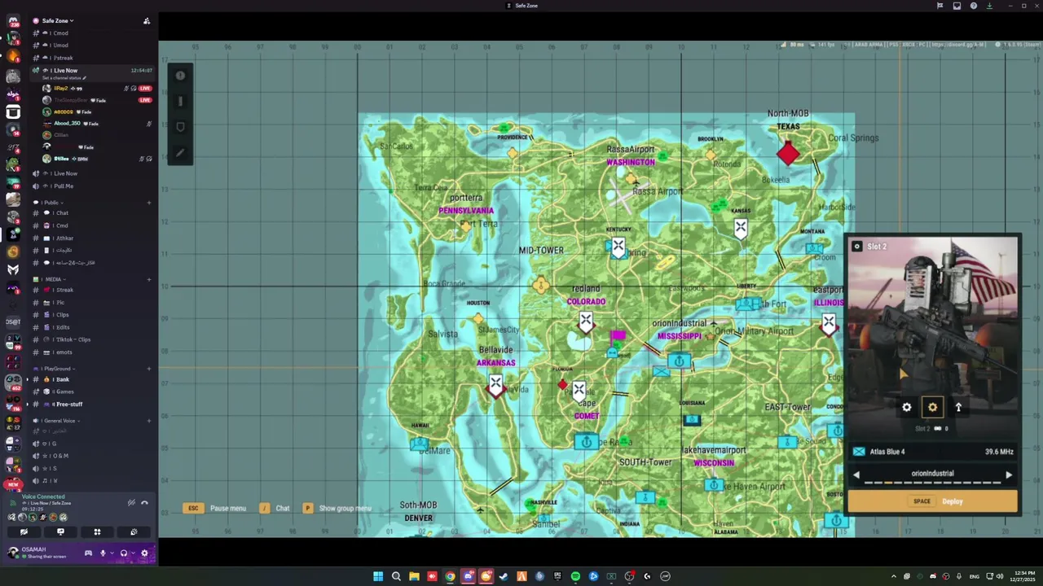Toggle noise suppression in Voice Connected panel
This screenshot has height=586, width=1043.
[x=131, y=503]
